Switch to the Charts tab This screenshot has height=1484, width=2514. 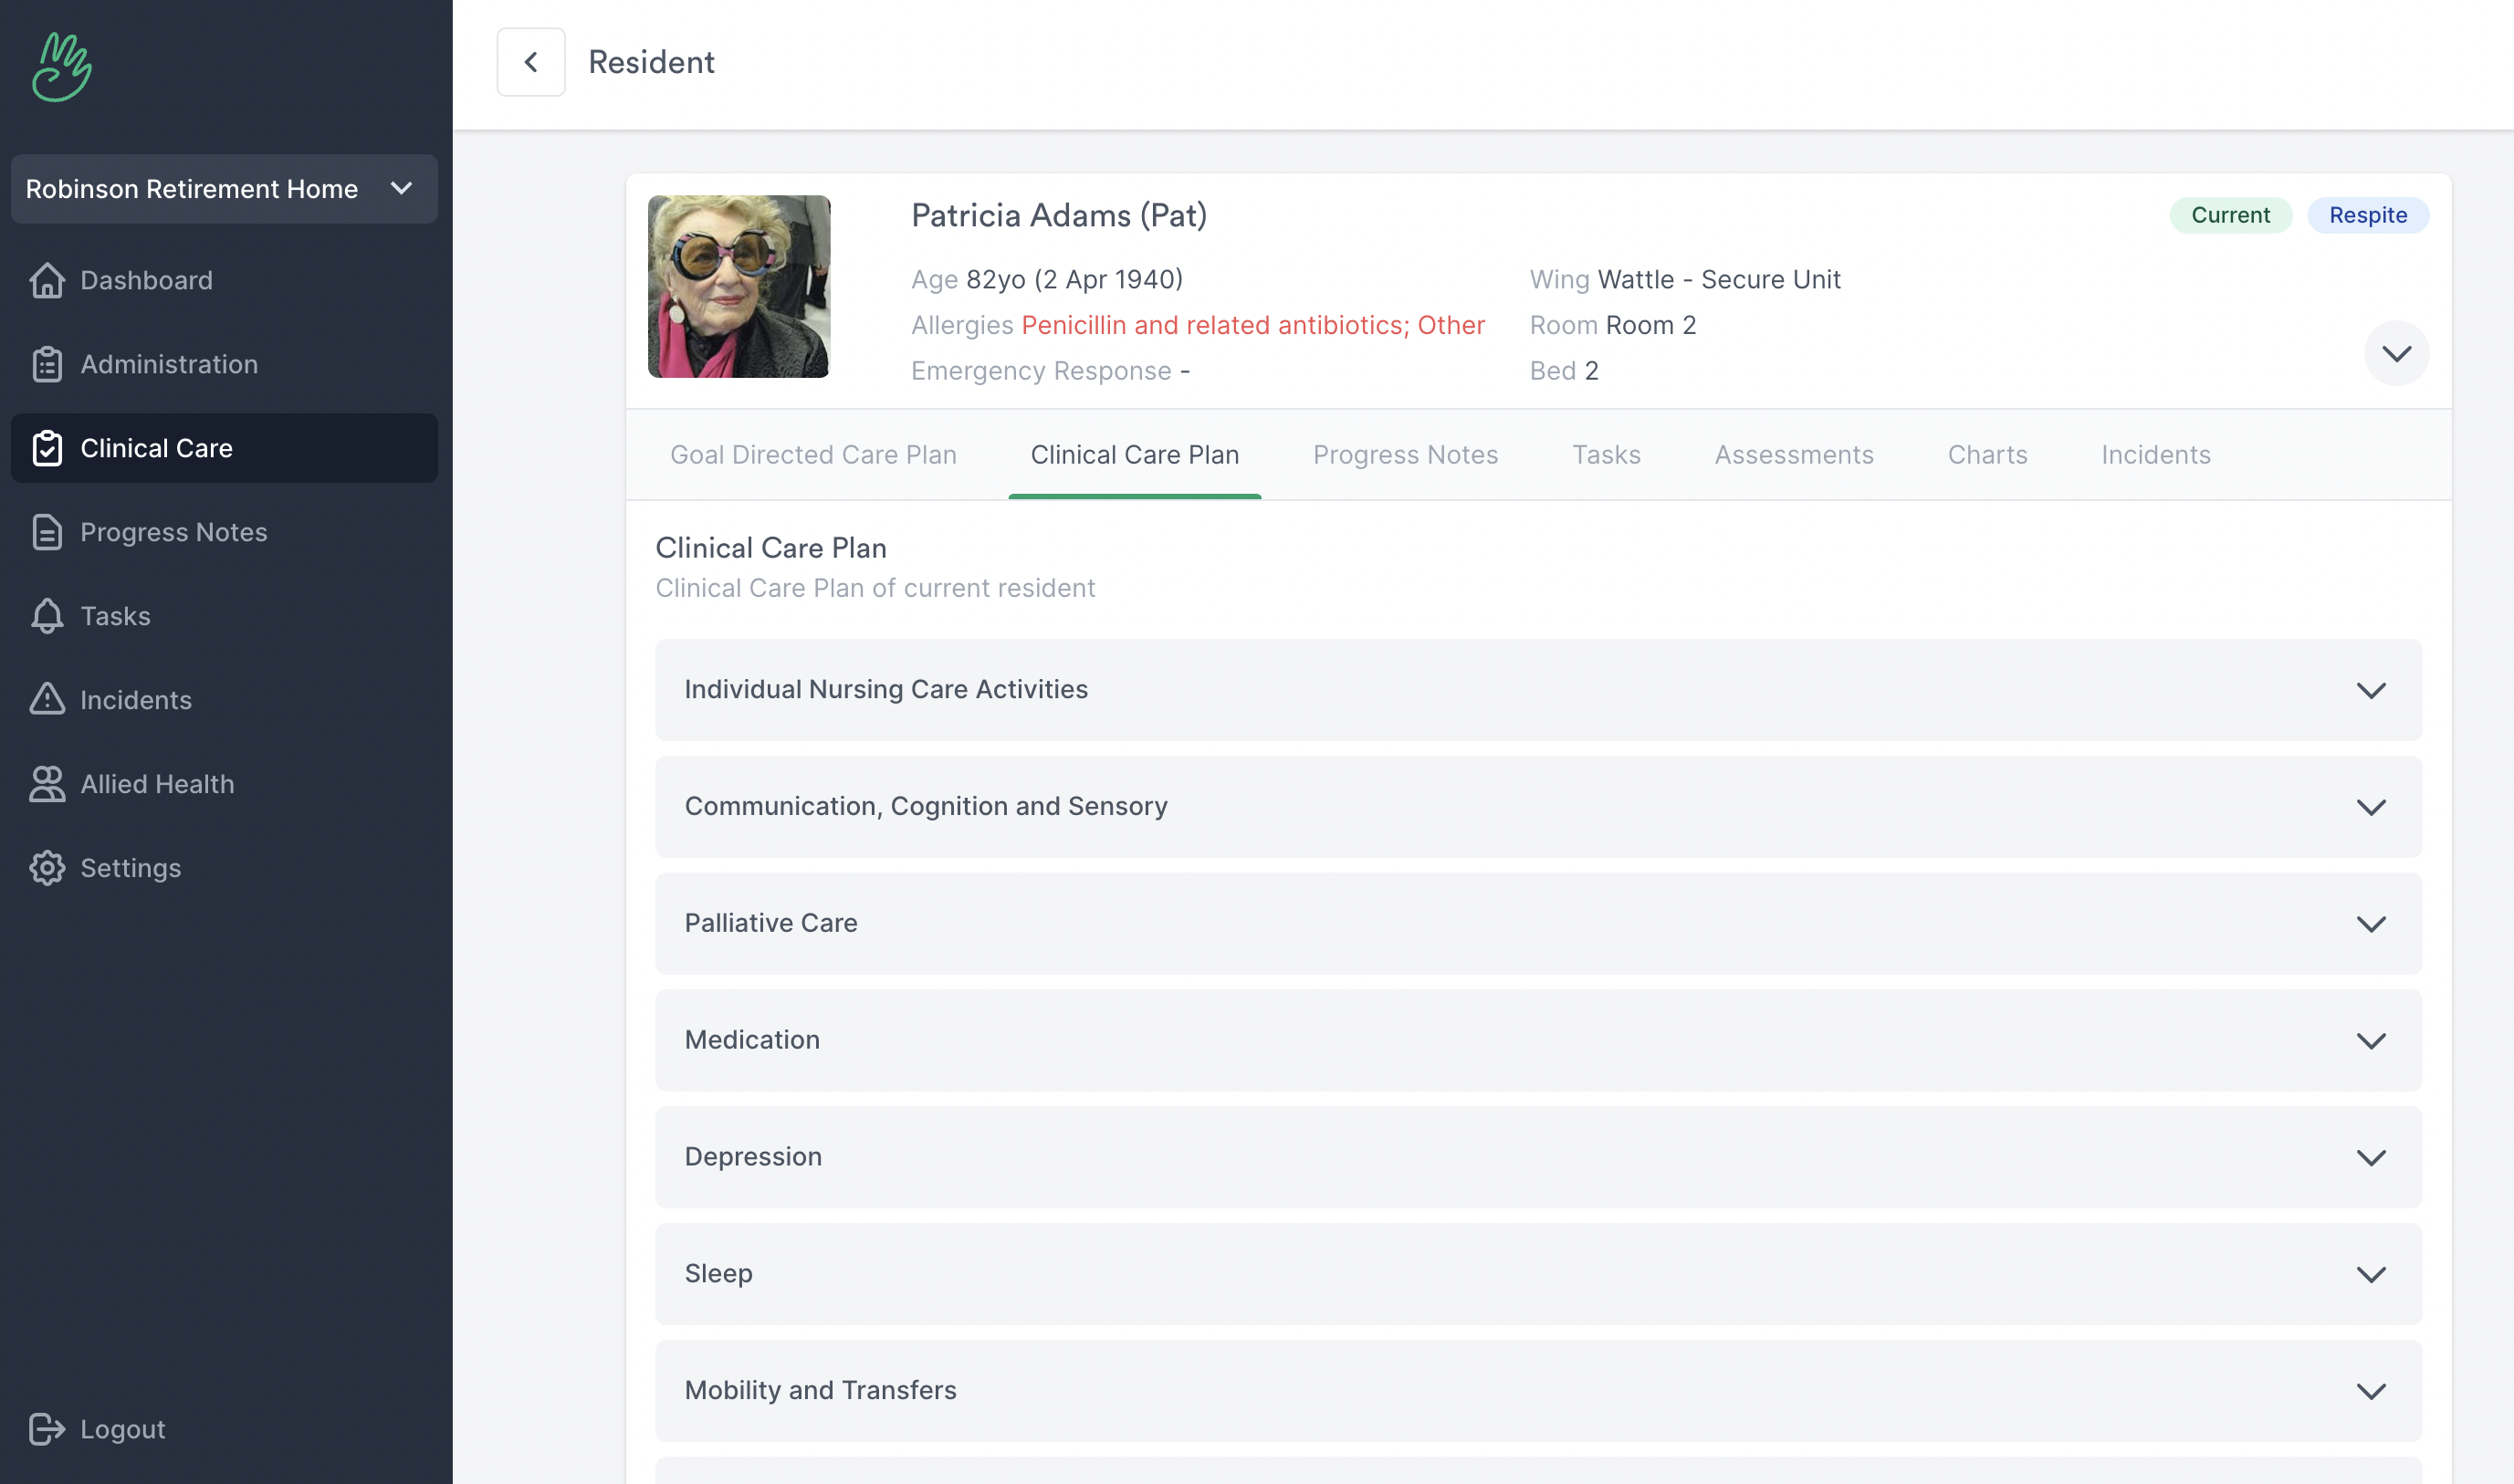pyautogui.click(x=1987, y=455)
